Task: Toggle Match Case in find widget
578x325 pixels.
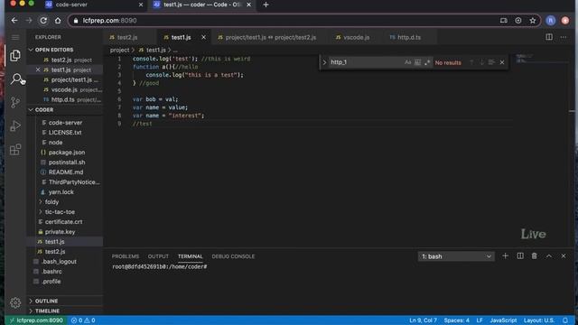Action: 407,62
